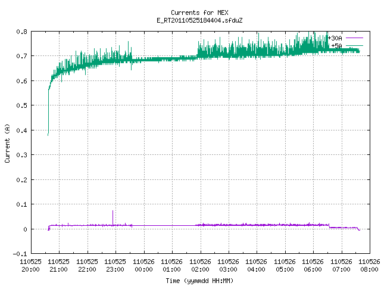Click the y-axis label "Current (A)"
The image size is (381, 286).
pyautogui.click(x=7, y=143)
